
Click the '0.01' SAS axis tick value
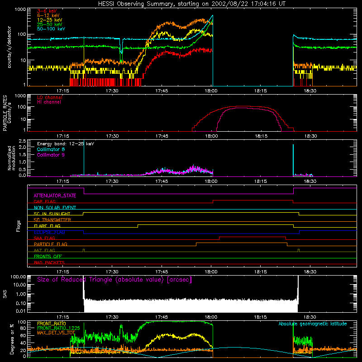[21, 311]
